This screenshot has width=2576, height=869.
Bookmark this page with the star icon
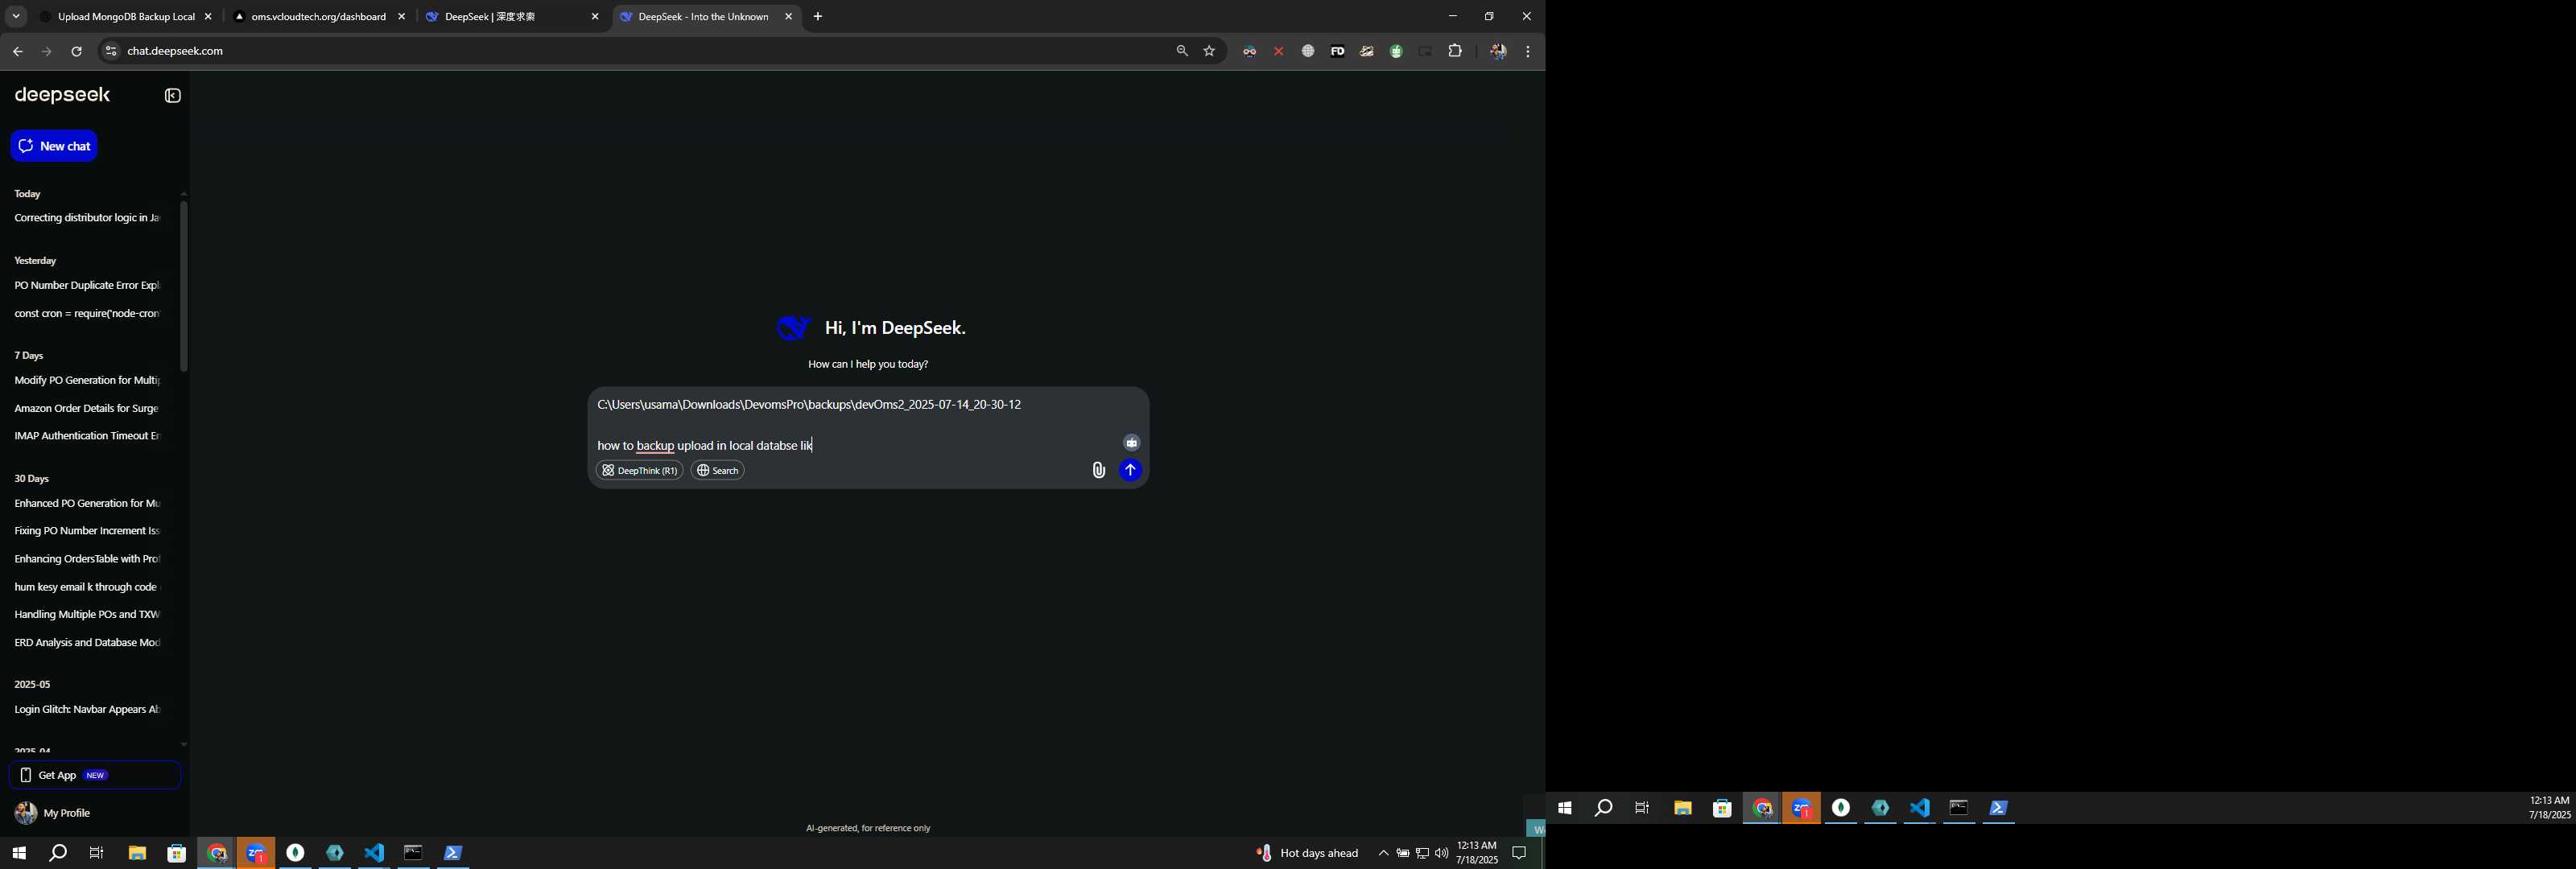click(x=1209, y=51)
